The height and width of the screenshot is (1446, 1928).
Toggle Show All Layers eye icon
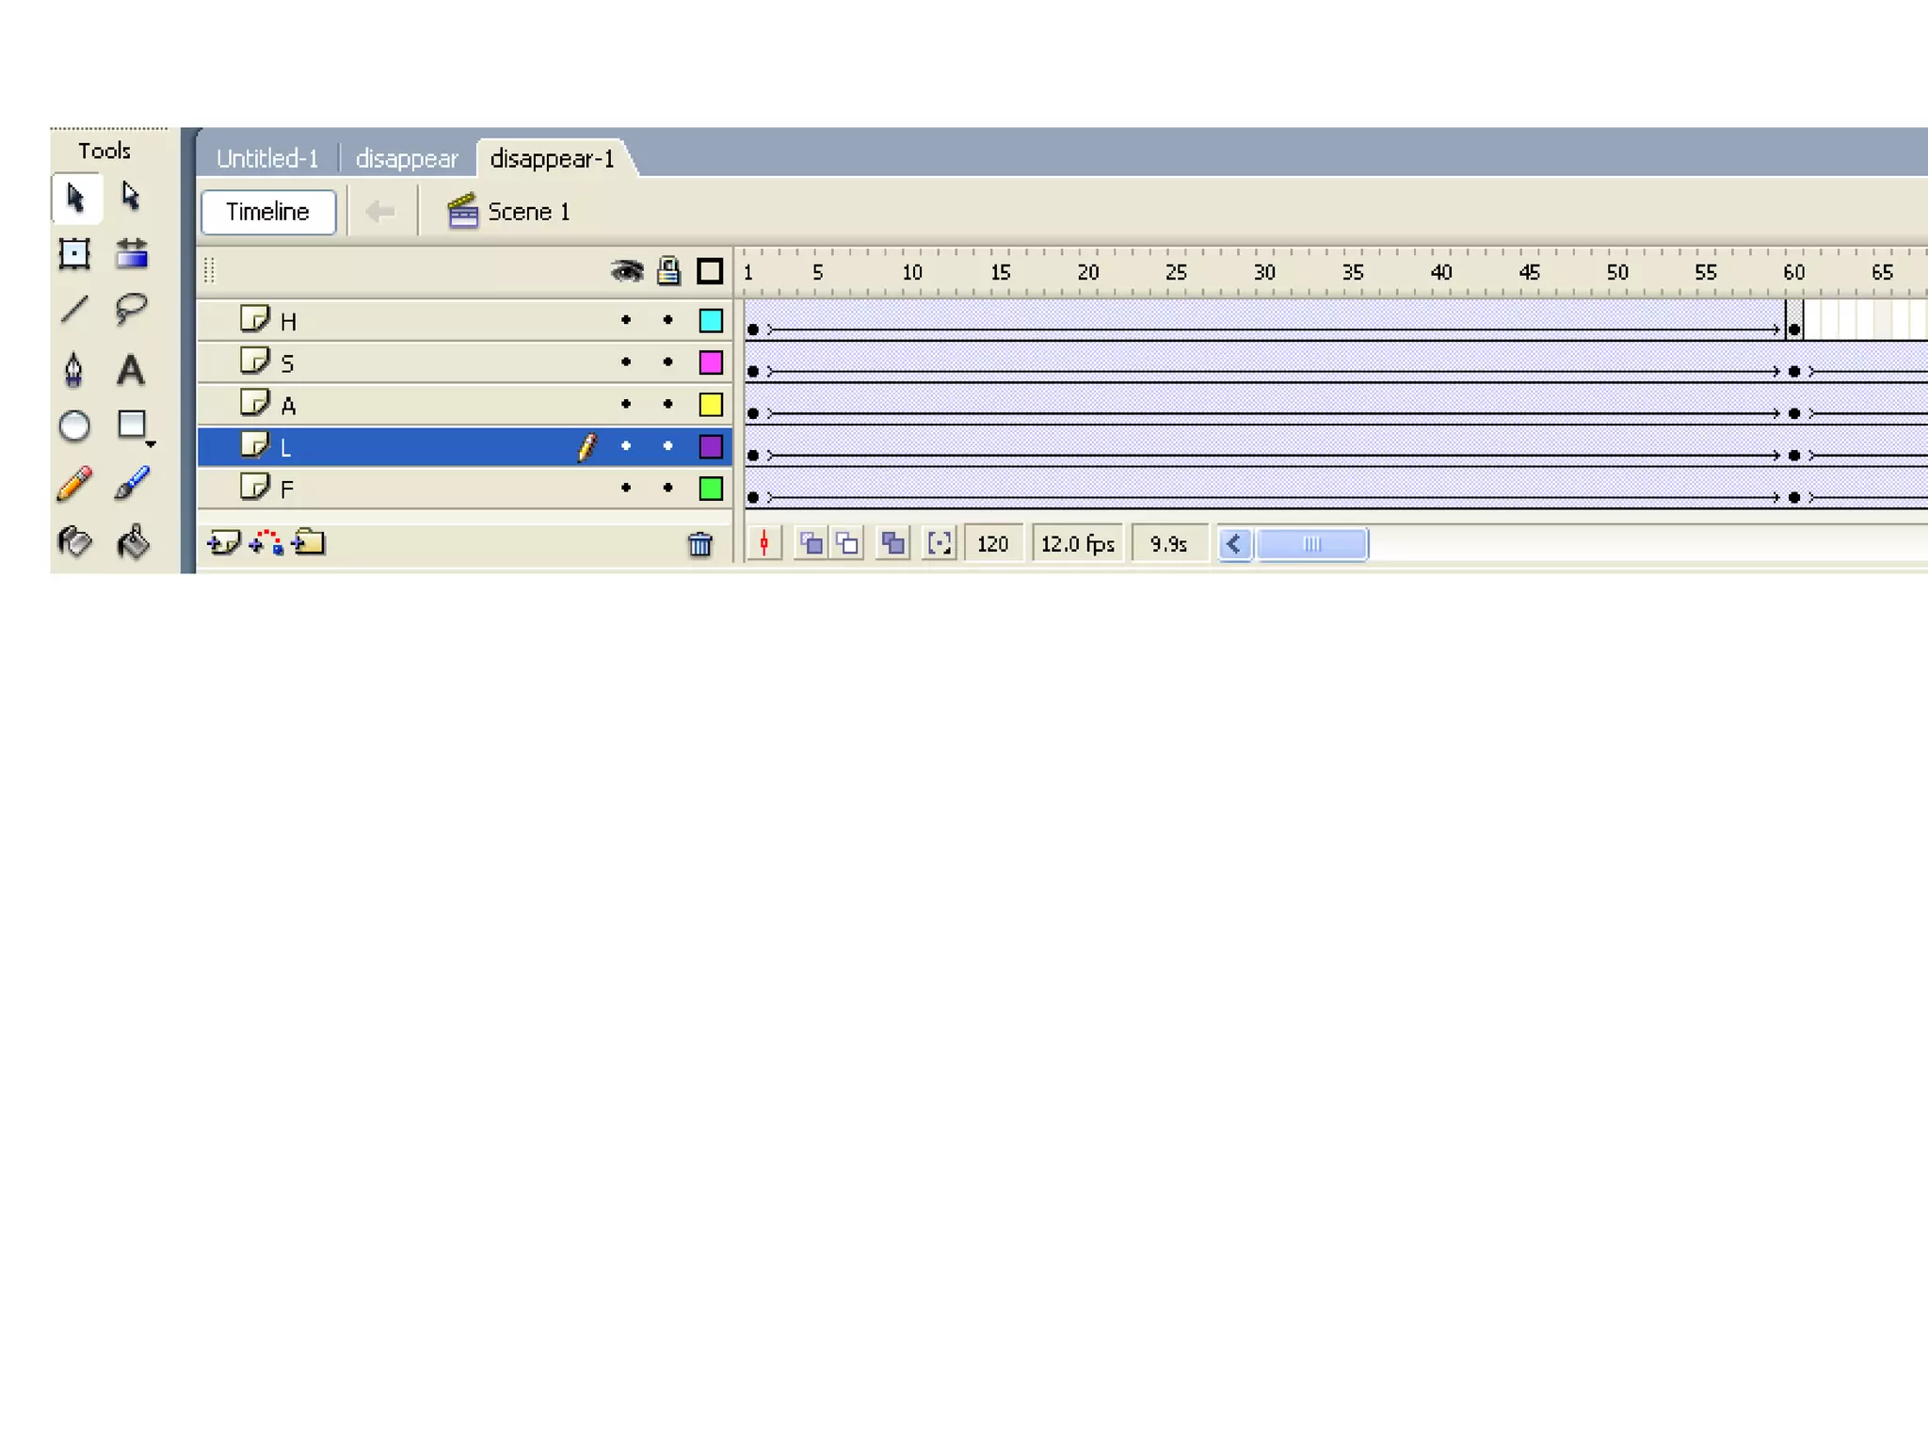(626, 272)
